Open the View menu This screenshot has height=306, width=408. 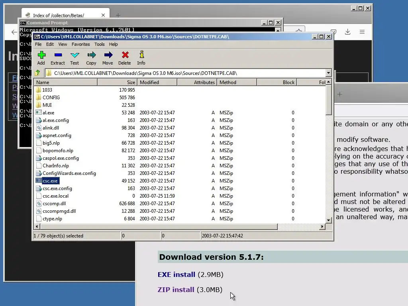[63, 44]
